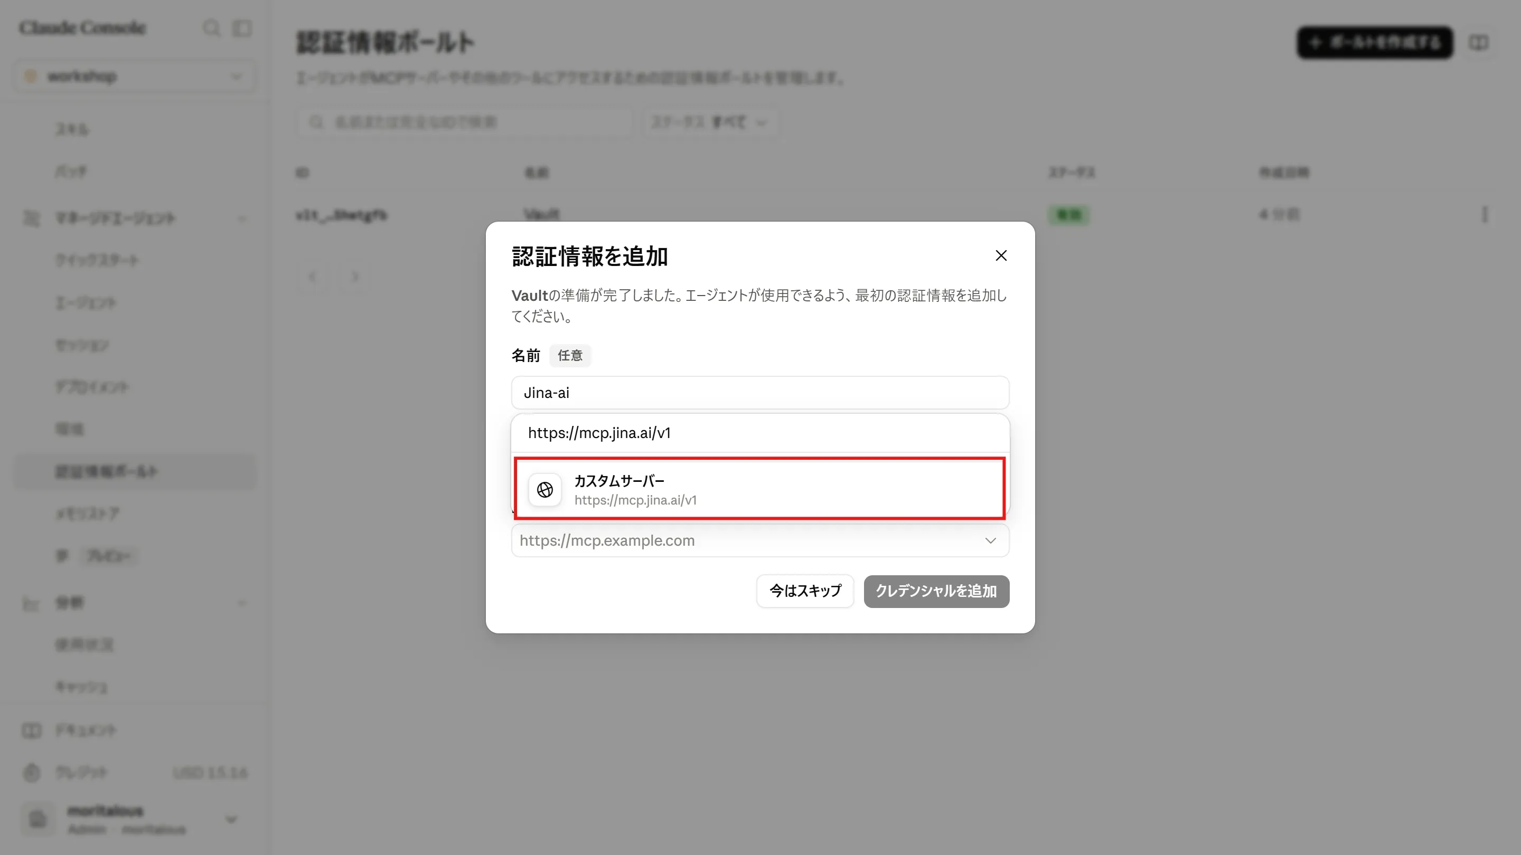Screen dimensions: 1521x855
Task: Click the クレデンシャルを追加 button
Action: tap(936, 591)
